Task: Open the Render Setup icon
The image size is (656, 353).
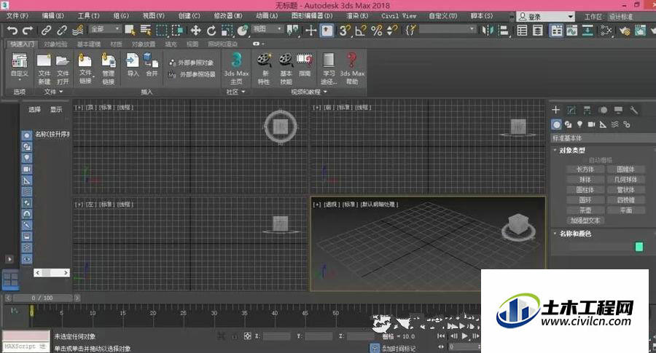Action: [625, 31]
